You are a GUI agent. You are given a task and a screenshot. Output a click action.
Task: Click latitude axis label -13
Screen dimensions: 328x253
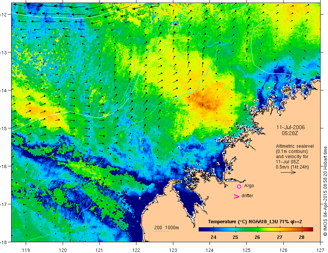pyautogui.click(x=4, y=52)
